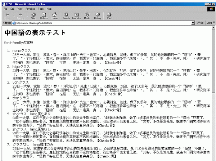
Task: Open the Forward history dropdown arrow
Action: (27, 16)
